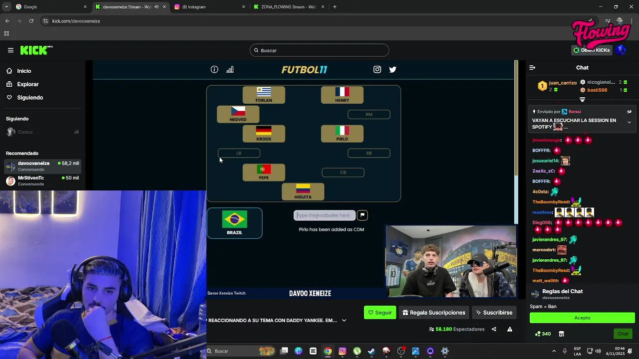The width and height of the screenshot is (639, 359).
Task: Click Suscribirse button
Action: (x=494, y=313)
